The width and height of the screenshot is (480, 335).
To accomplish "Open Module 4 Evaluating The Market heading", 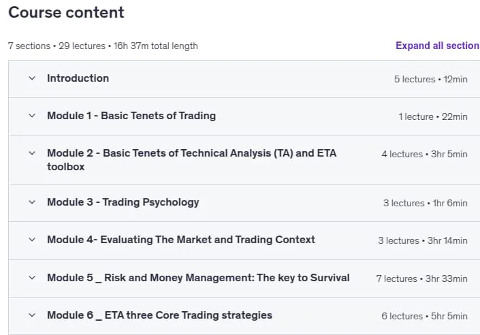I will [181, 240].
